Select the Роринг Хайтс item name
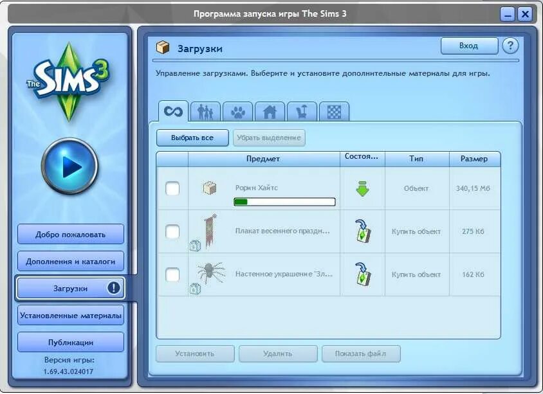 coord(257,188)
